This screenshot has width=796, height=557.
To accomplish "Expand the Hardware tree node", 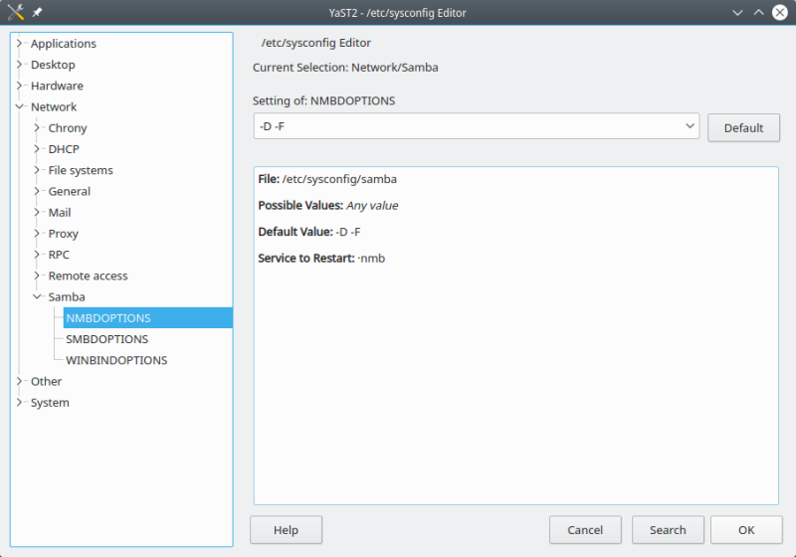I will tap(19, 86).
